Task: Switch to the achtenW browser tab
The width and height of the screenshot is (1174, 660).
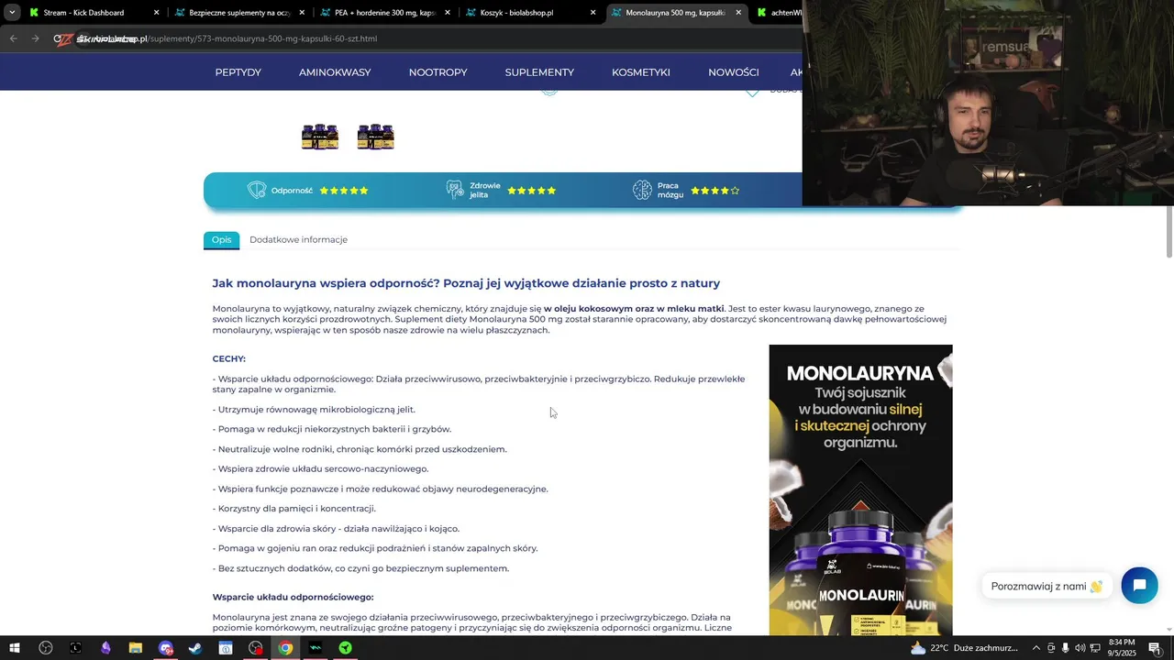Action: (778, 13)
